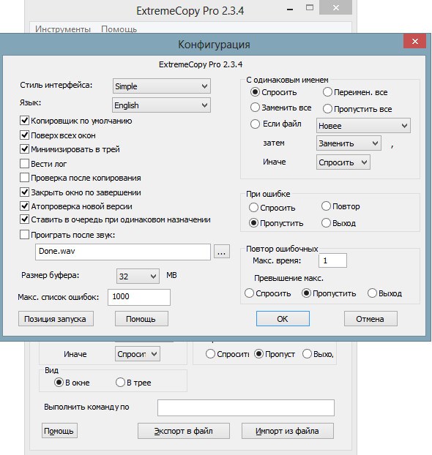432x455 pixels.
Task: Click Помощь button in background window
Action: point(59,431)
